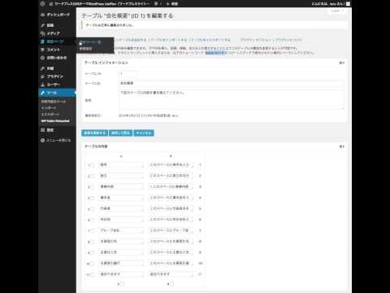390x293 pixels.
Task: Open the Plugin Options navigation link
Action: click(x=256, y=40)
